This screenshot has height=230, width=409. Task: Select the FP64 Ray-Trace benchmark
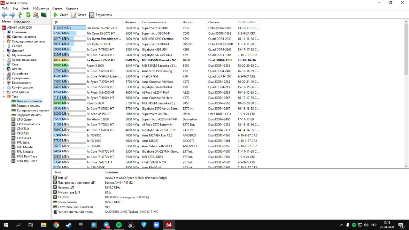tap(27, 161)
